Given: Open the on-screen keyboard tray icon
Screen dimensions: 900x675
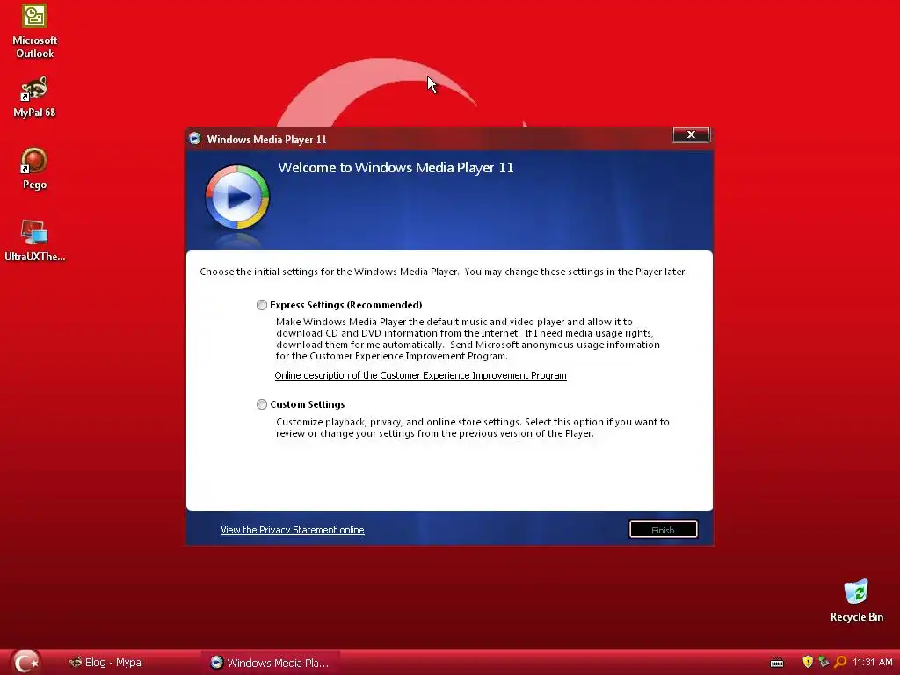Looking at the screenshot, I should tap(777, 663).
